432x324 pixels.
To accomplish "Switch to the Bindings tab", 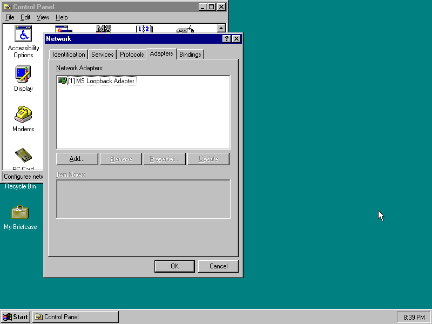I will click(190, 55).
